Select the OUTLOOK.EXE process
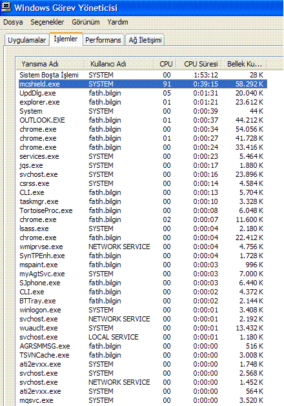 [x=143, y=121]
